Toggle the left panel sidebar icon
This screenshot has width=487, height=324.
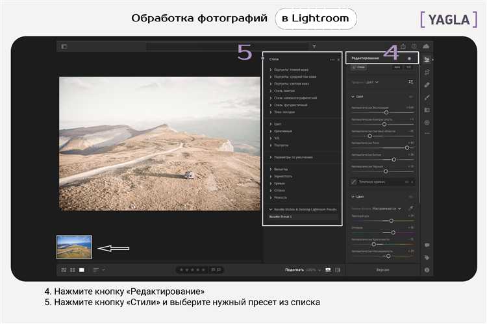64,47
